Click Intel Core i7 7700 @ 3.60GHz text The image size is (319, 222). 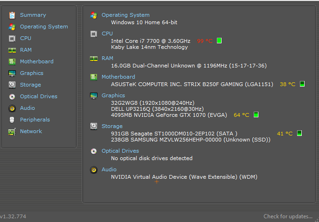pos(151,41)
